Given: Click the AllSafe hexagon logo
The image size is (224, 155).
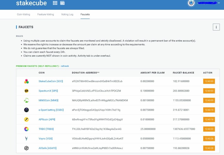Looking at the screenshot, I should [x=27, y=148].
